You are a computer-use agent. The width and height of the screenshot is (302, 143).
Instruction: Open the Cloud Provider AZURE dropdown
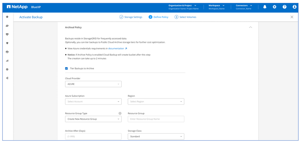93,84
